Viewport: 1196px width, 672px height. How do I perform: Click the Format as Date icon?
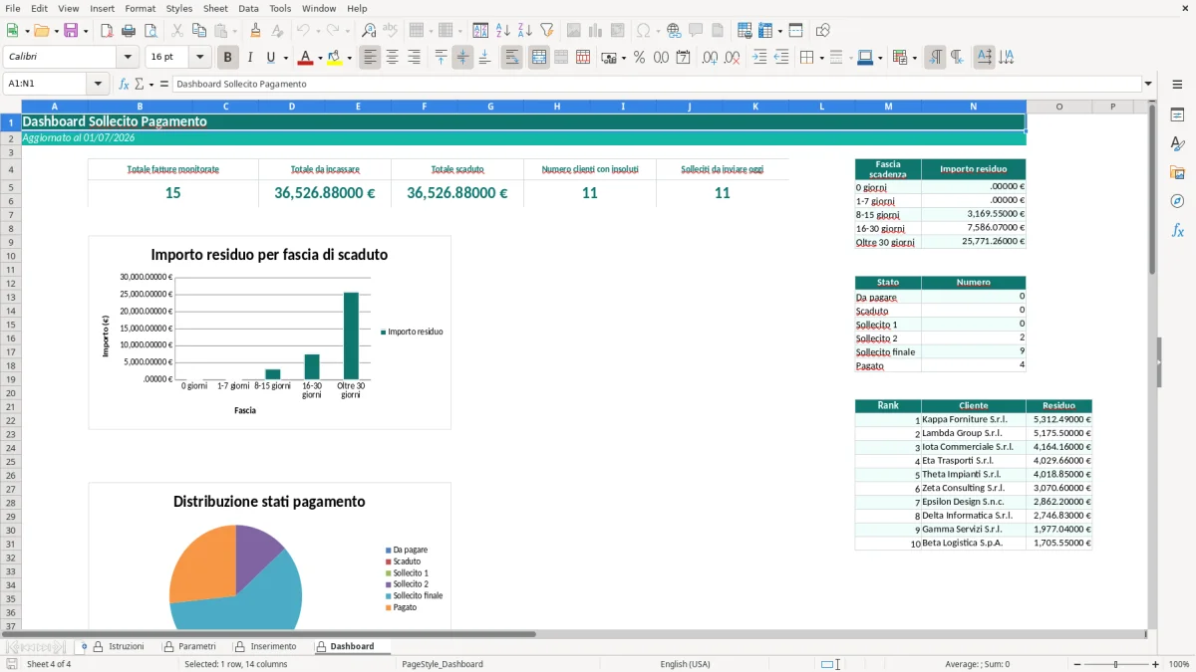coord(683,58)
